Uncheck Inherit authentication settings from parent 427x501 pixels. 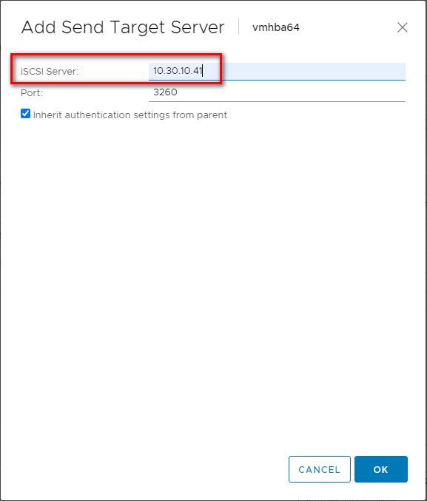[26, 114]
